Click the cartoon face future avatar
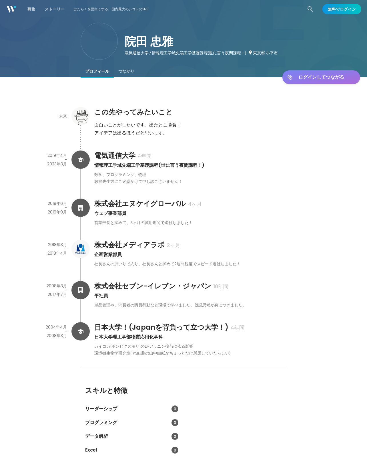The width and height of the screenshot is (367, 473). 81,116
